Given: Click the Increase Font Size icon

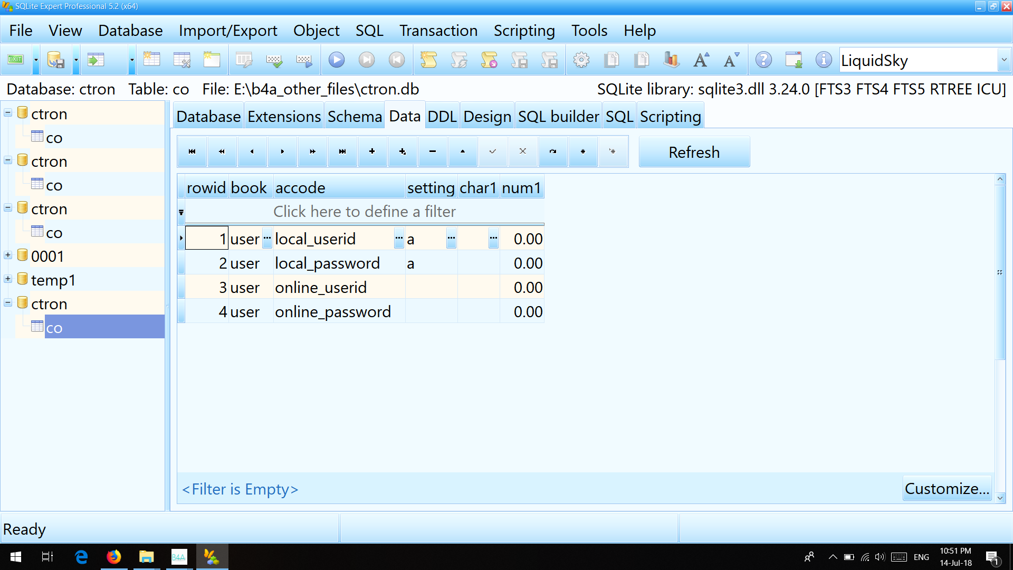Looking at the screenshot, I should [701, 60].
